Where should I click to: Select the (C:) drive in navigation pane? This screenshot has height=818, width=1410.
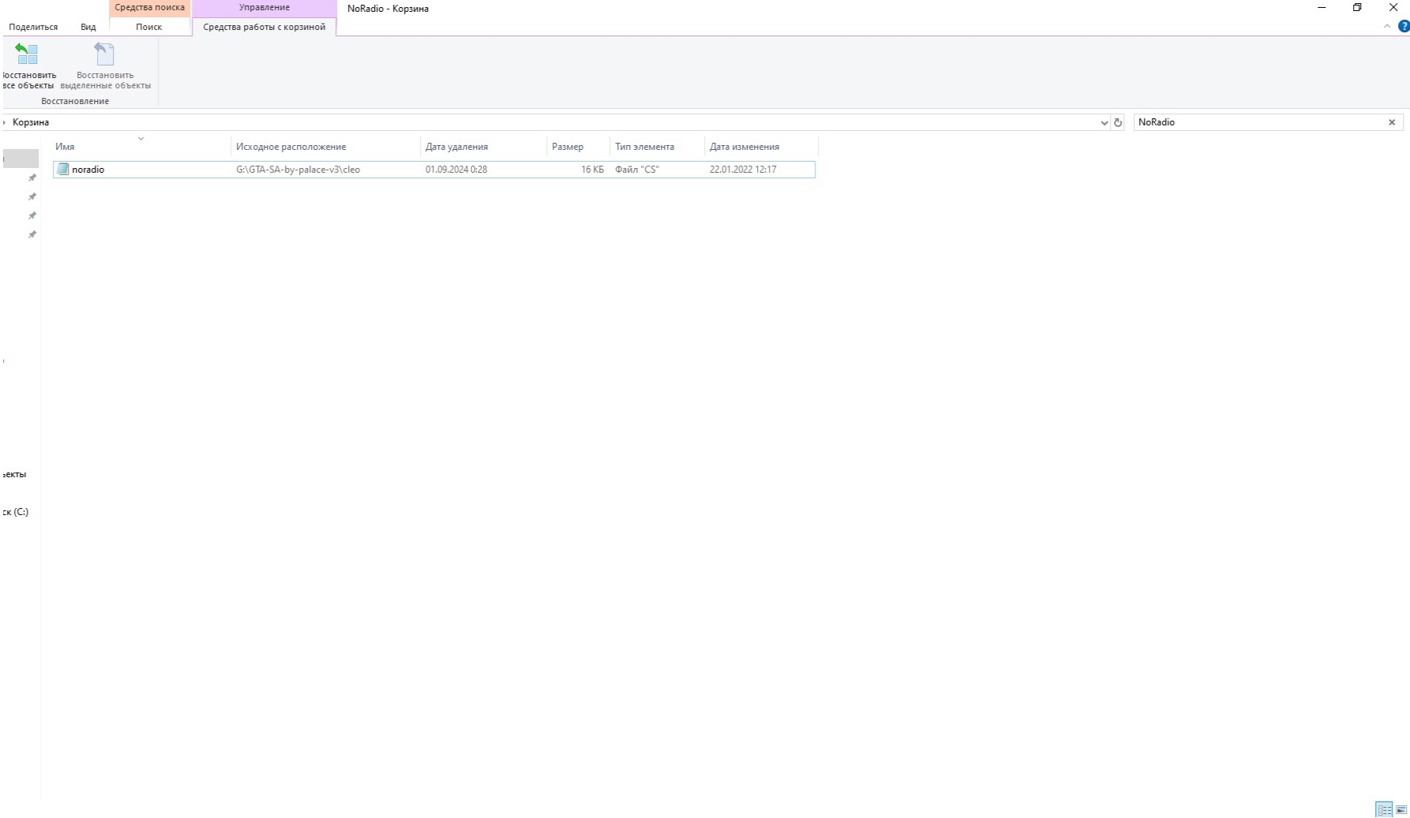point(16,512)
